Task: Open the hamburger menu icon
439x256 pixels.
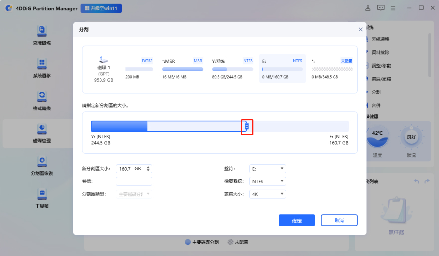Action: pyautogui.click(x=393, y=8)
